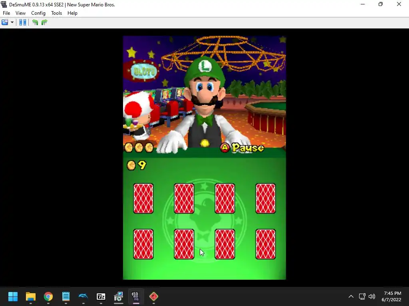Expand the Open ROM dropdown arrow

tap(12, 22)
